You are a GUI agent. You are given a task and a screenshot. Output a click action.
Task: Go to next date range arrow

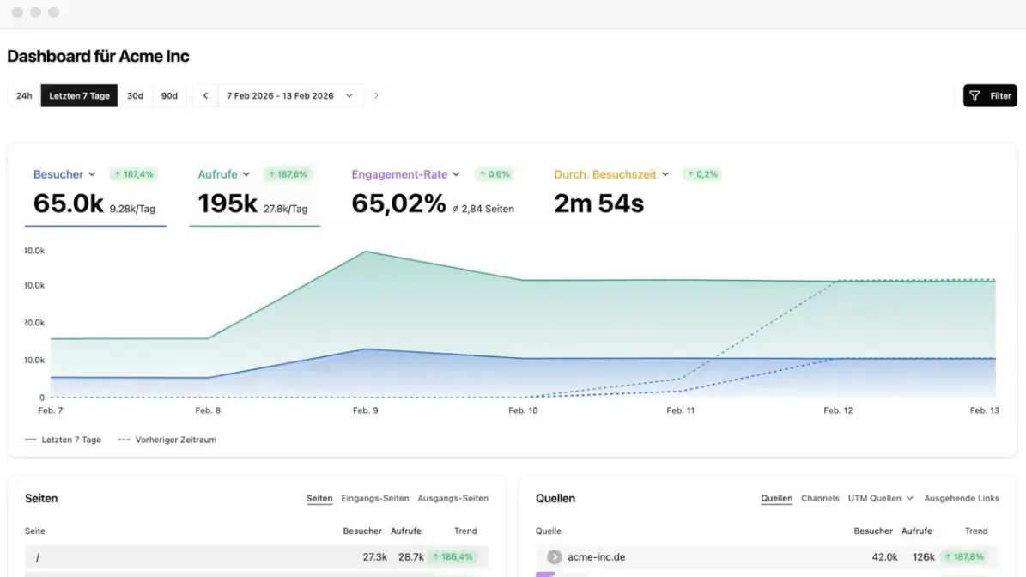click(x=376, y=95)
